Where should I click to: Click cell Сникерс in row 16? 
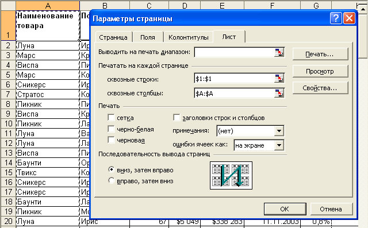48,182
